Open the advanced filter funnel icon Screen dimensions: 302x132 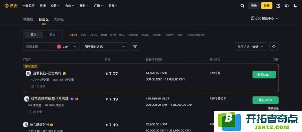click(x=135, y=47)
